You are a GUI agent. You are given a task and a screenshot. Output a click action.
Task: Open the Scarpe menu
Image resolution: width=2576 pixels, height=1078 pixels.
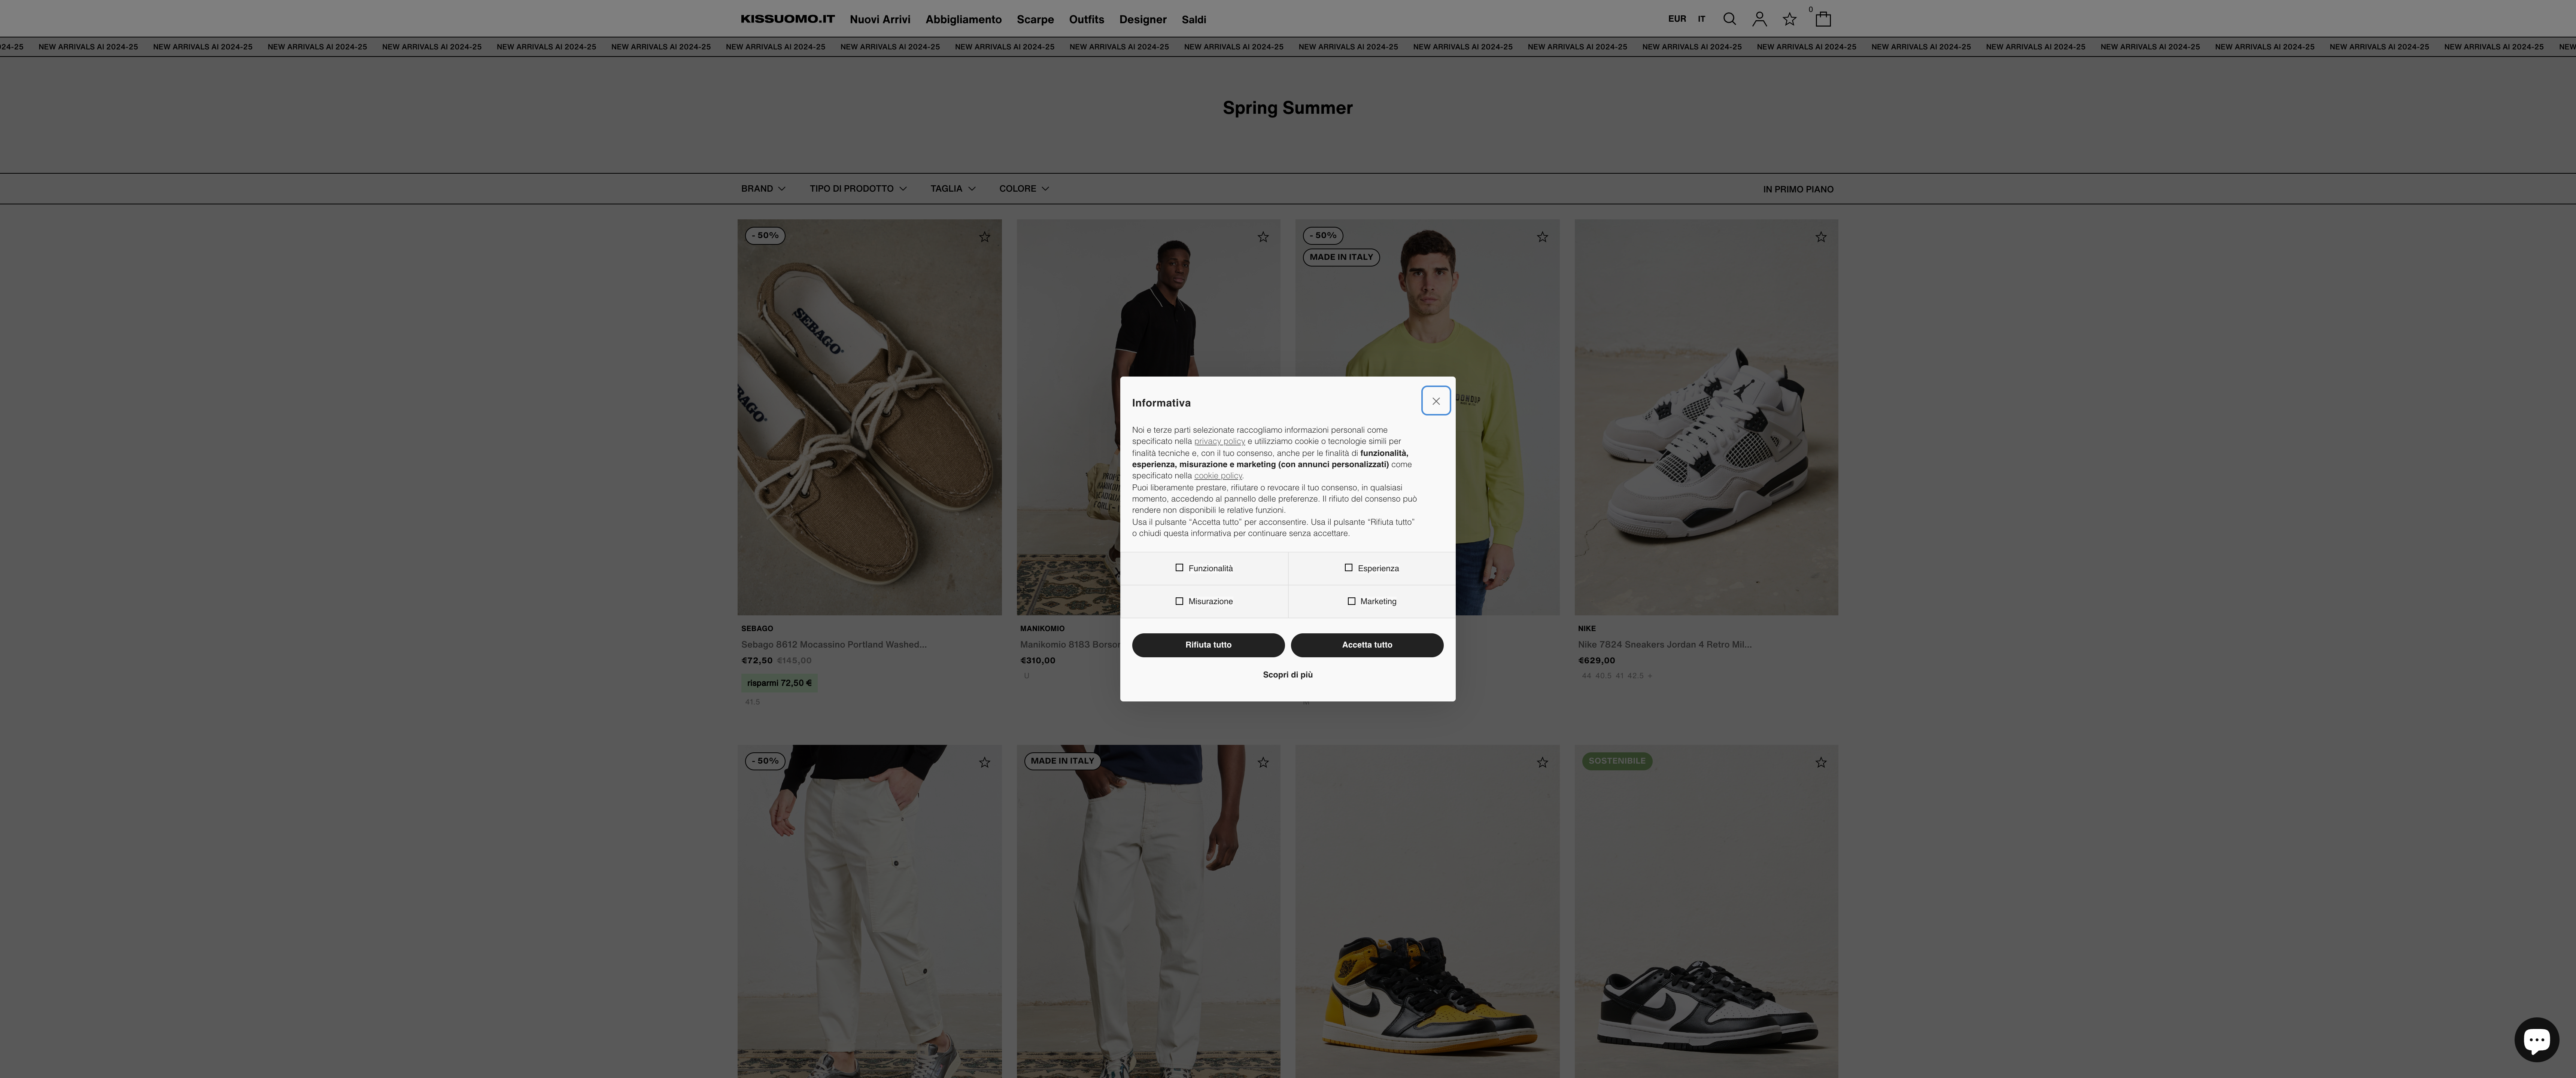pyautogui.click(x=1035, y=19)
